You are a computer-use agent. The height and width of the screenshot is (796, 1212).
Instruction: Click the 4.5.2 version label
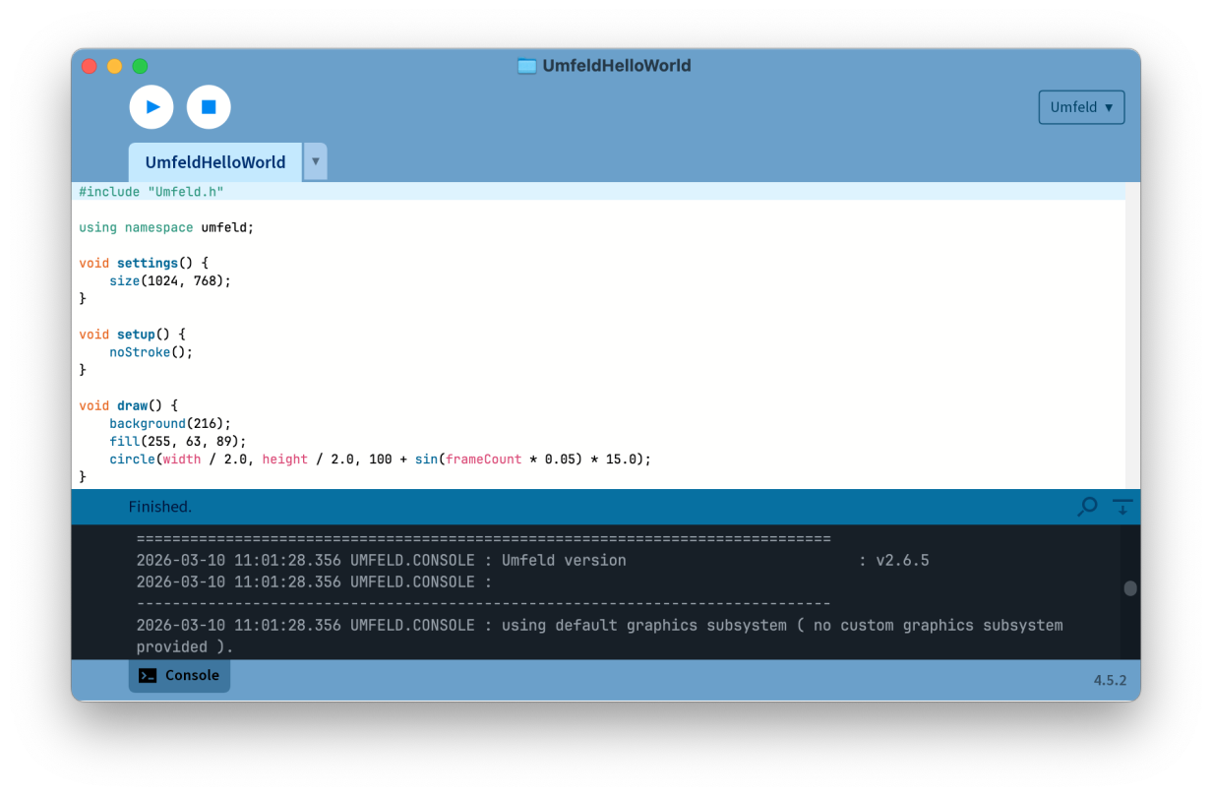1108,679
